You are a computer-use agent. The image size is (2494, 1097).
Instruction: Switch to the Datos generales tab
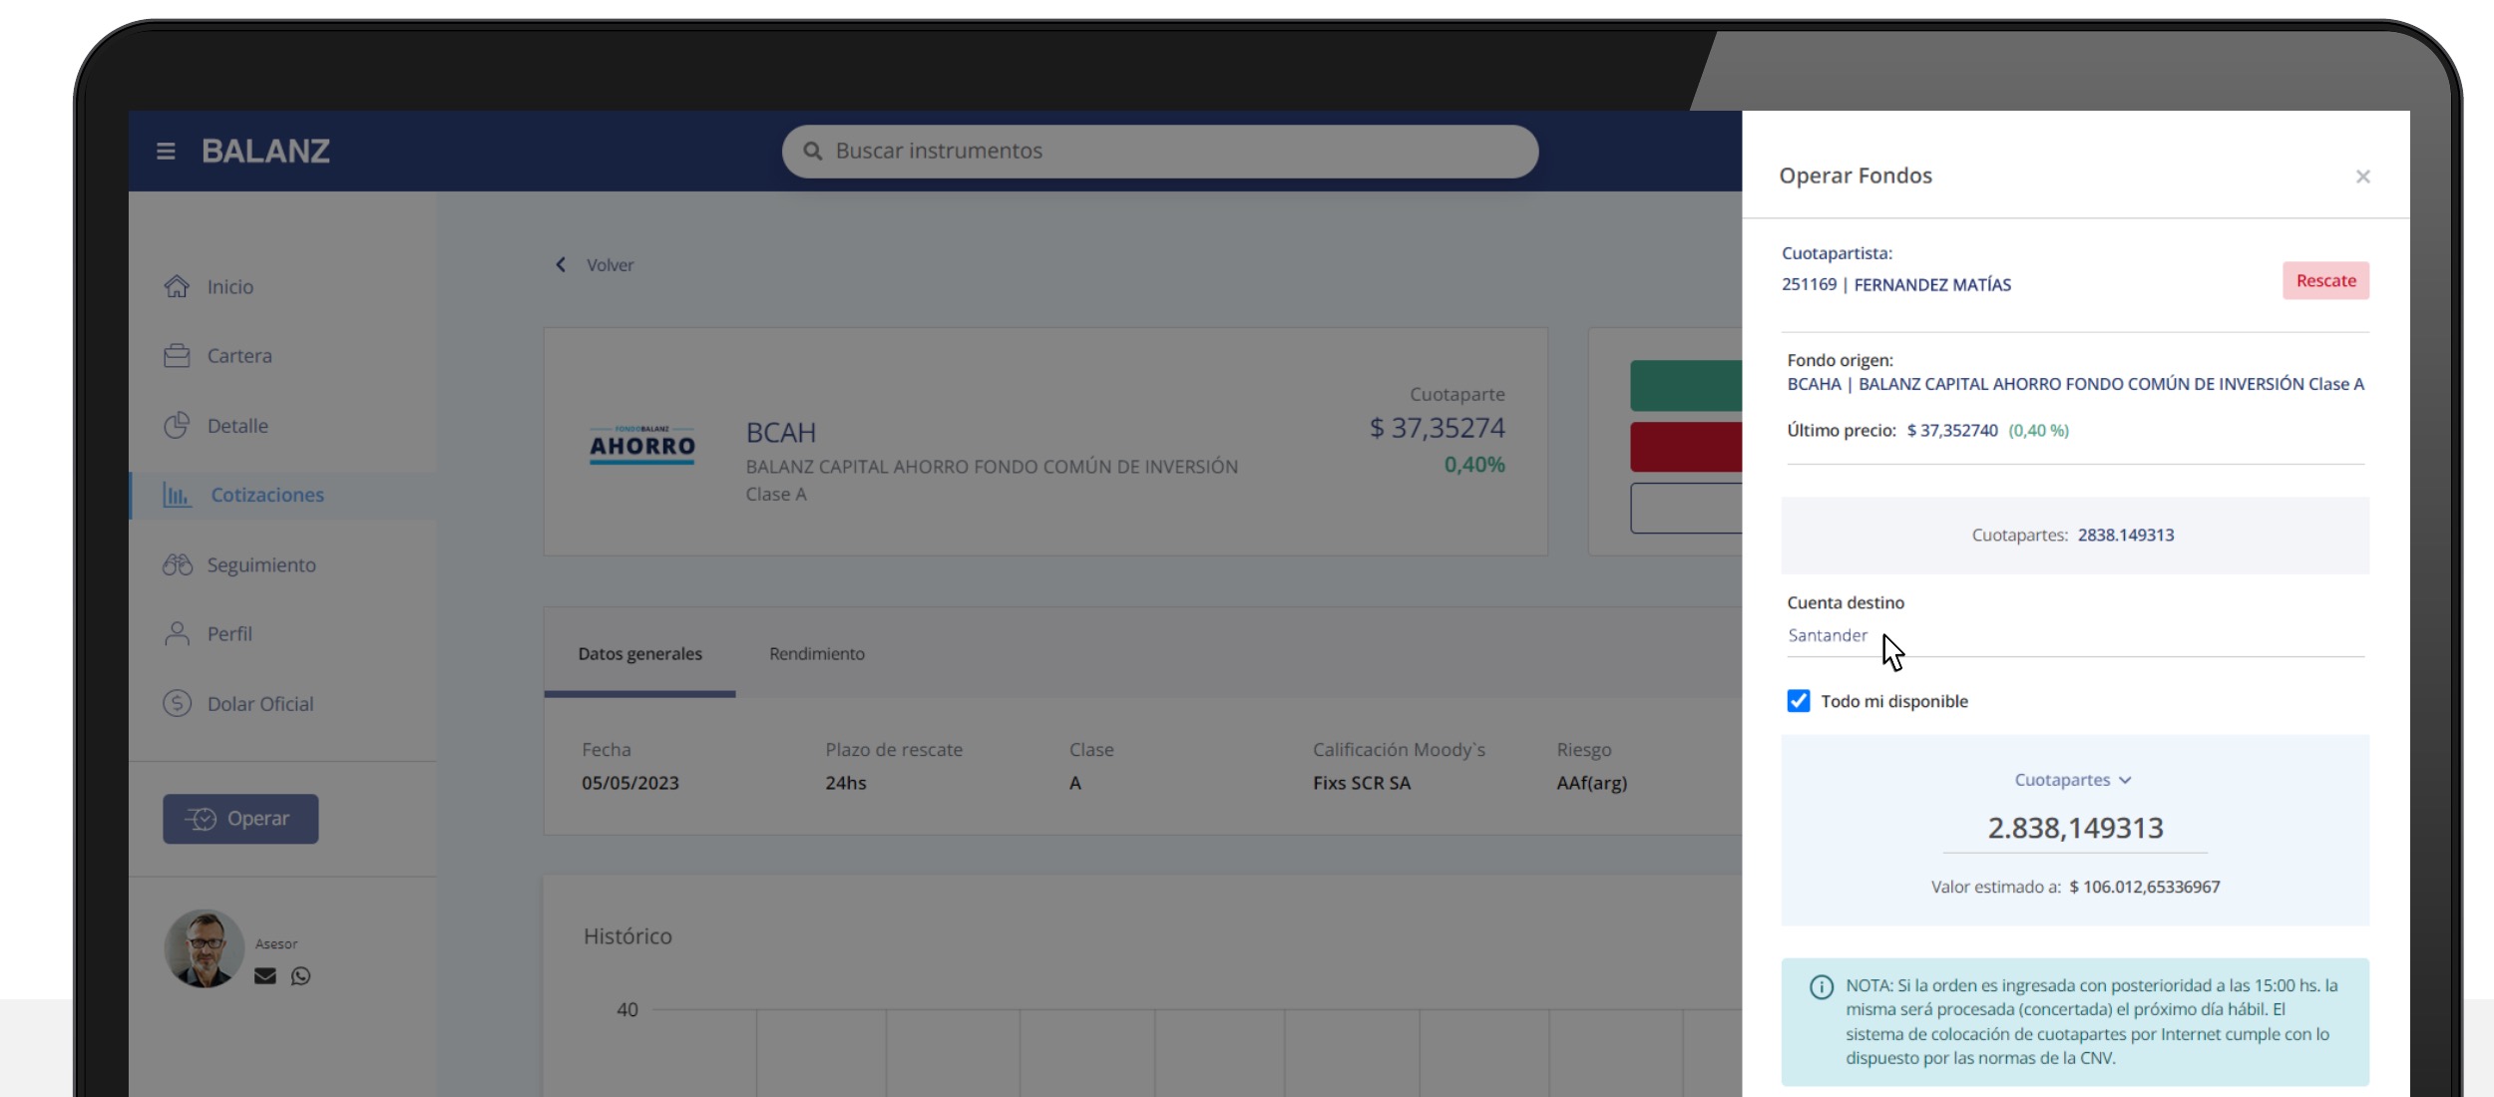tap(639, 653)
